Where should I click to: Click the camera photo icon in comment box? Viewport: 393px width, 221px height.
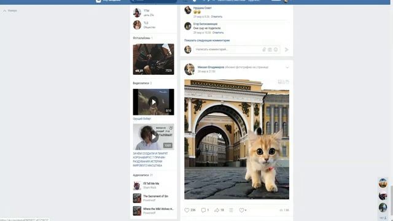pos(270,50)
